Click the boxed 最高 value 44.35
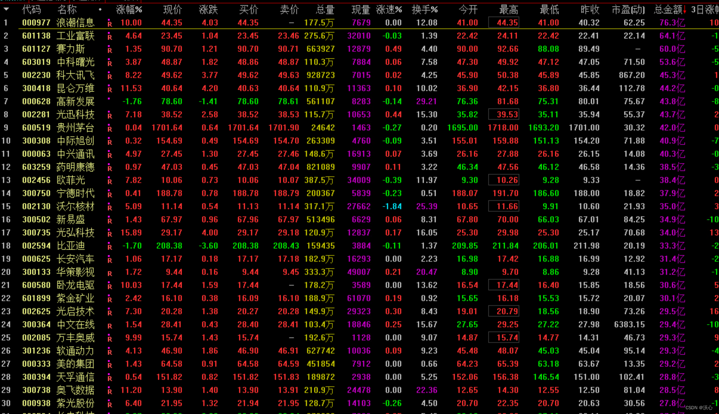The width and height of the screenshot is (719, 414). pos(504,23)
